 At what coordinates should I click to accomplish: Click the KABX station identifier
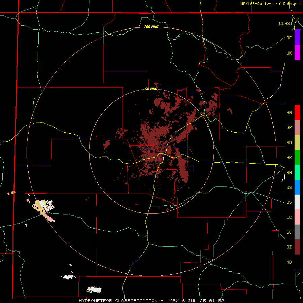(172, 301)
